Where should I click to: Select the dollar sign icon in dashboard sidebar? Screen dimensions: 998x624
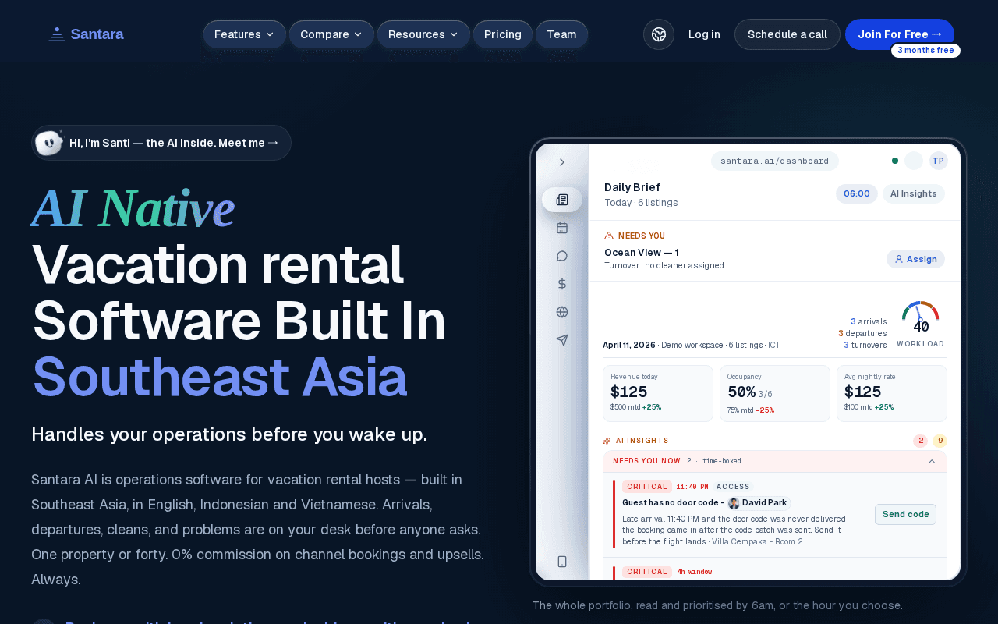[x=562, y=284]
